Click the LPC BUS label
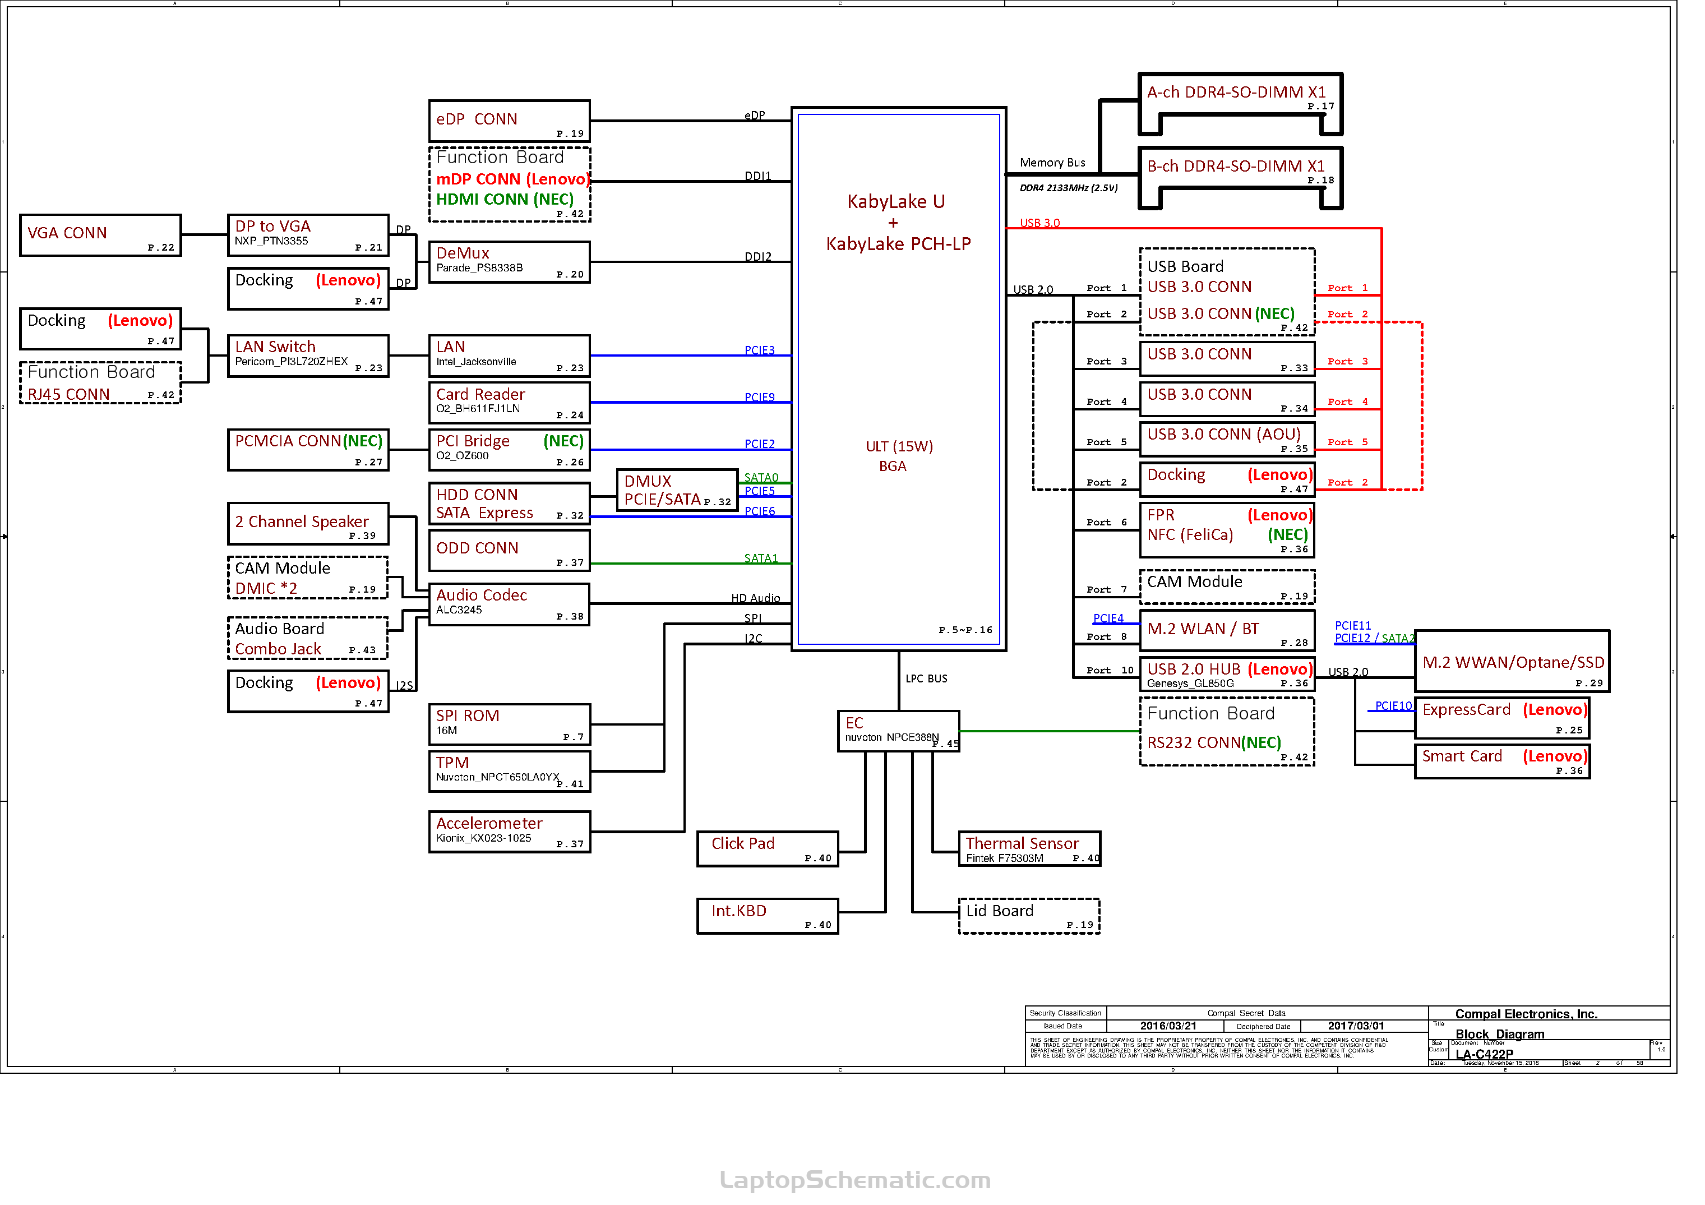 coord(927,678)
